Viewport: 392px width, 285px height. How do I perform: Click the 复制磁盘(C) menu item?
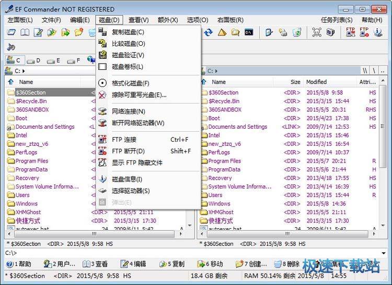[x=128, y=32]
